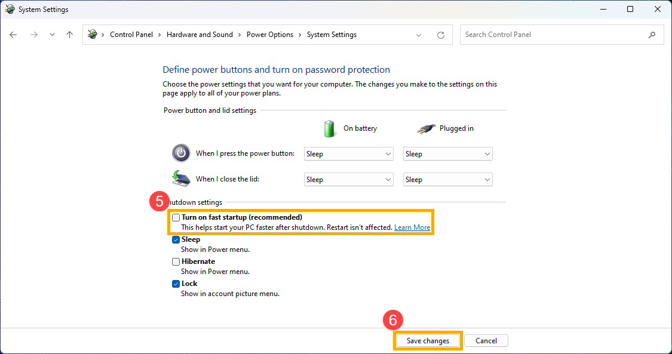Click the Control Panel icon in address bar

coord(92,35)
